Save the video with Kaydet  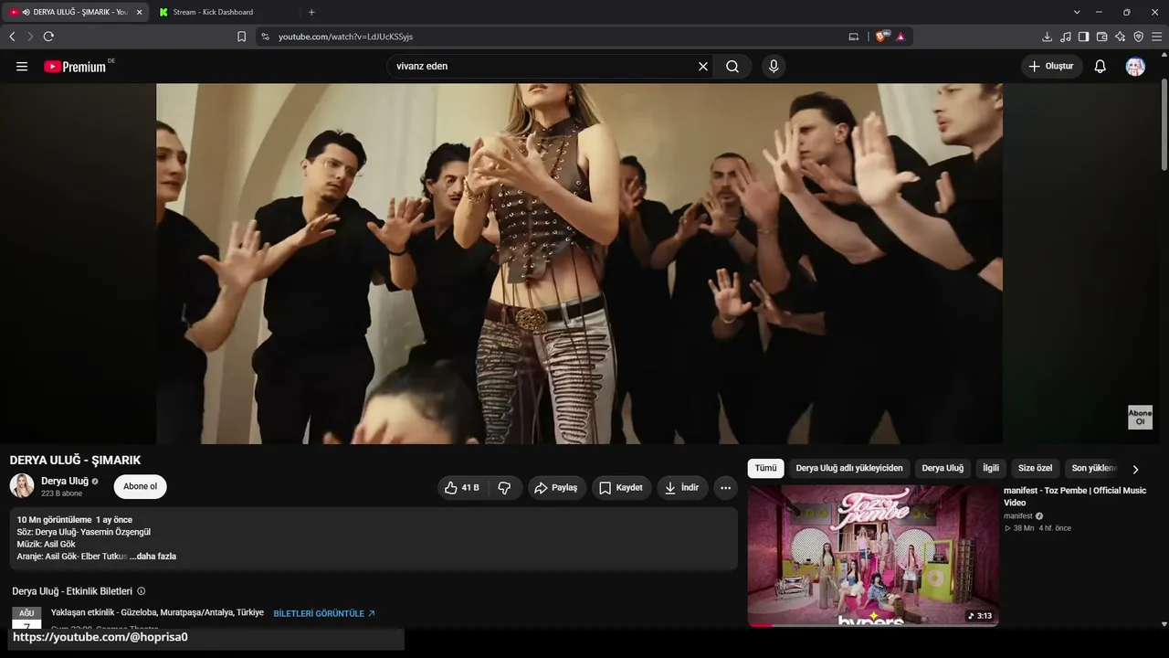click(621, 488)
